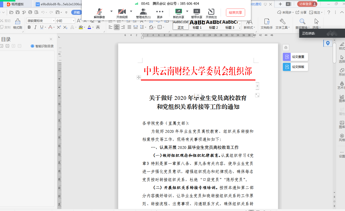
Task: Toggle bold formatting
Action: pyautogui.click(x=29, y=27)
